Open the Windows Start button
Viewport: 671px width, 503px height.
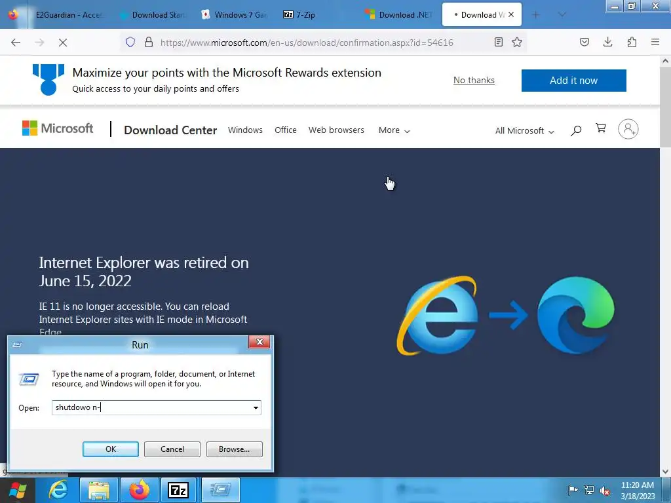click(x=18, y=490)
